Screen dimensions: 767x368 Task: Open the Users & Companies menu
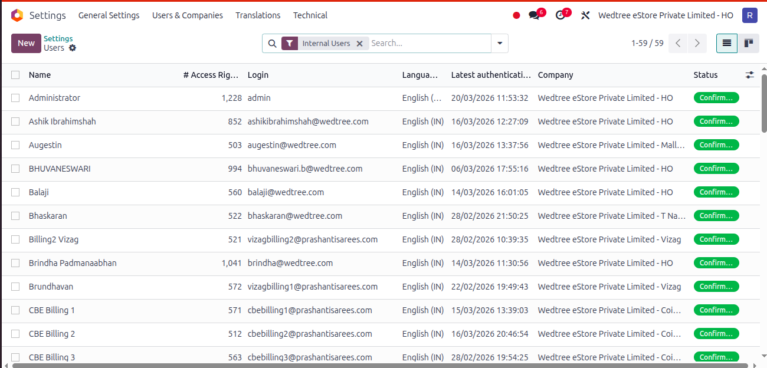(x=188, y=15)
